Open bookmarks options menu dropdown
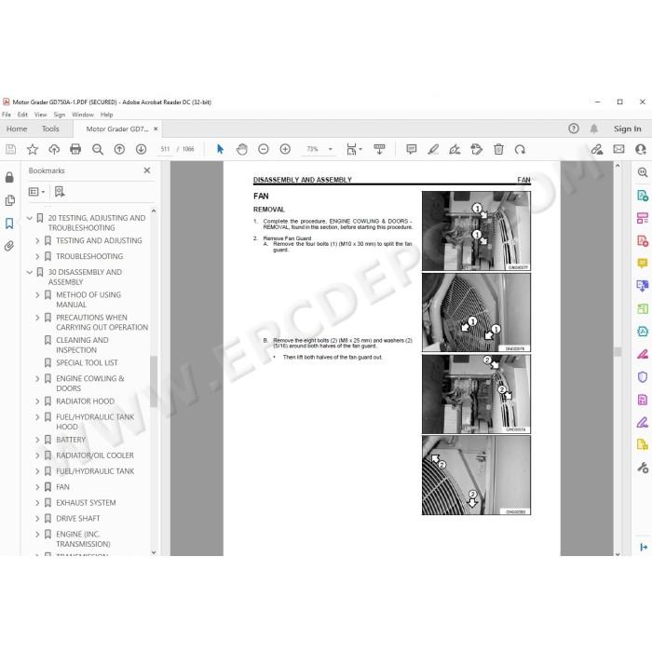The width and height of the screenshot is (652, 652). coord(36,192)
